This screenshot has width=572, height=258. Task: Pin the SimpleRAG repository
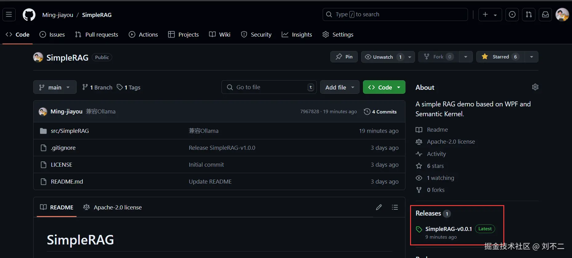(x=344, y=57)
